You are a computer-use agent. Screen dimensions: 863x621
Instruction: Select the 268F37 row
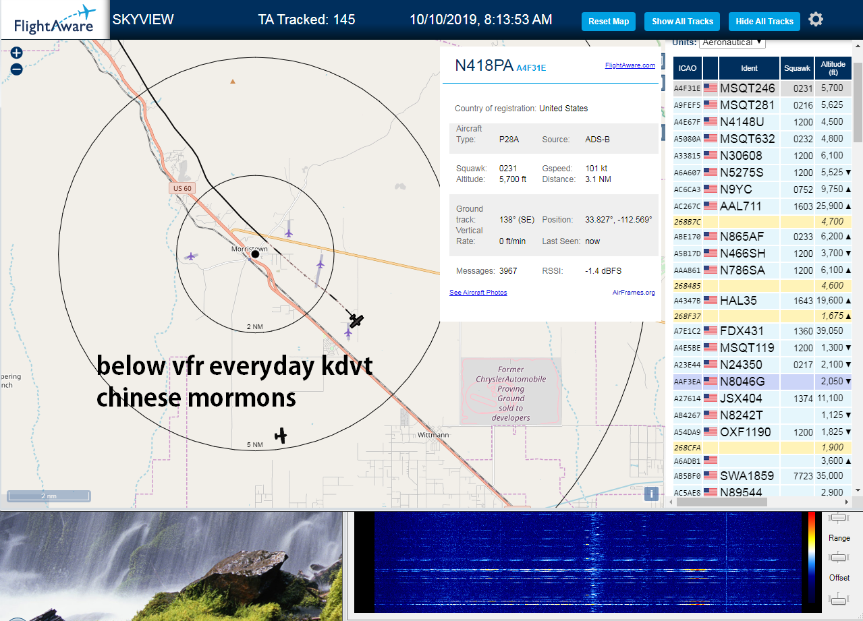762,316
